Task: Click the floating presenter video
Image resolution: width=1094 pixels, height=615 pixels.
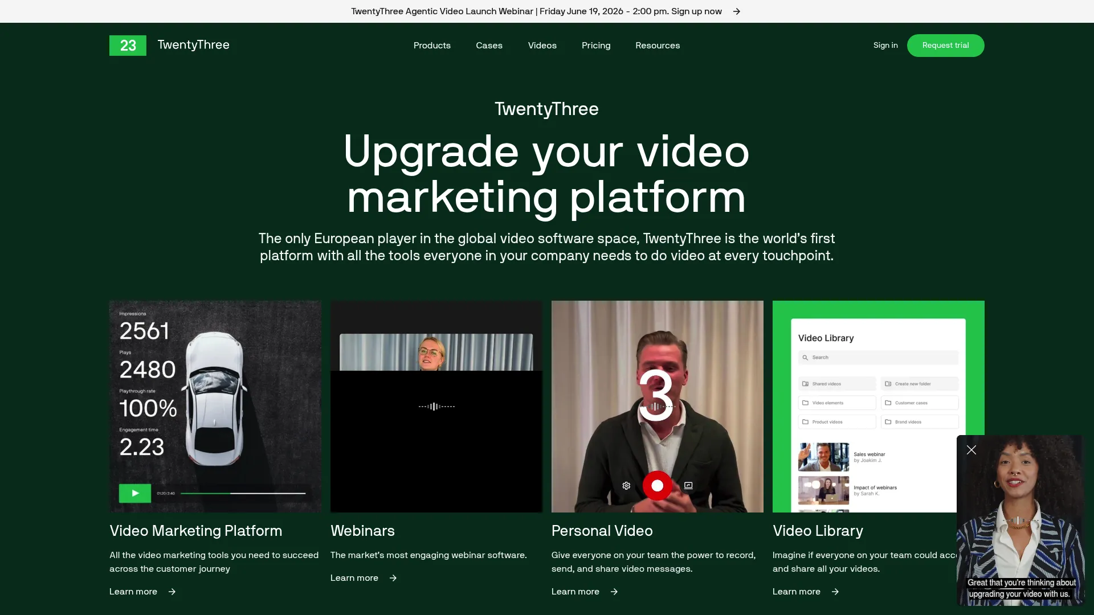Action: (1020, 520)
